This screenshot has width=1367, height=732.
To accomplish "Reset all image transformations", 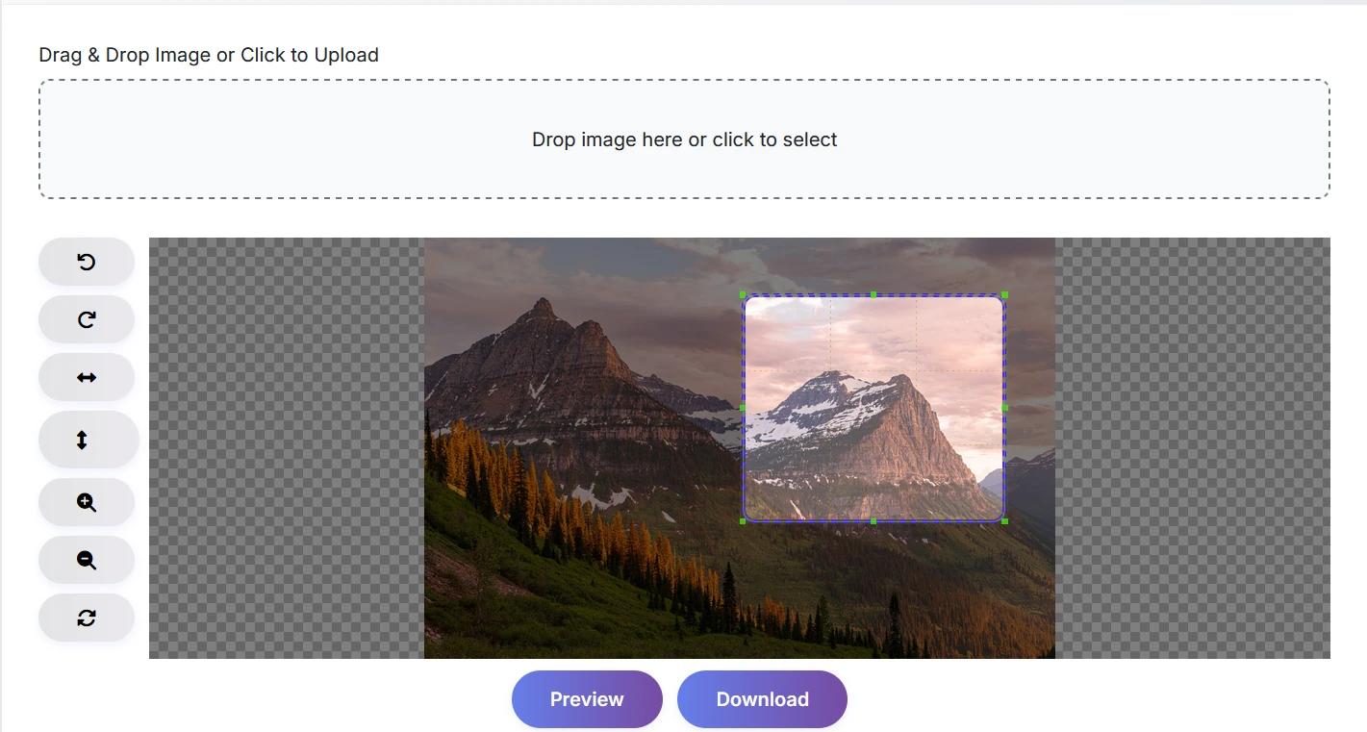I will [x=86, y=617].
